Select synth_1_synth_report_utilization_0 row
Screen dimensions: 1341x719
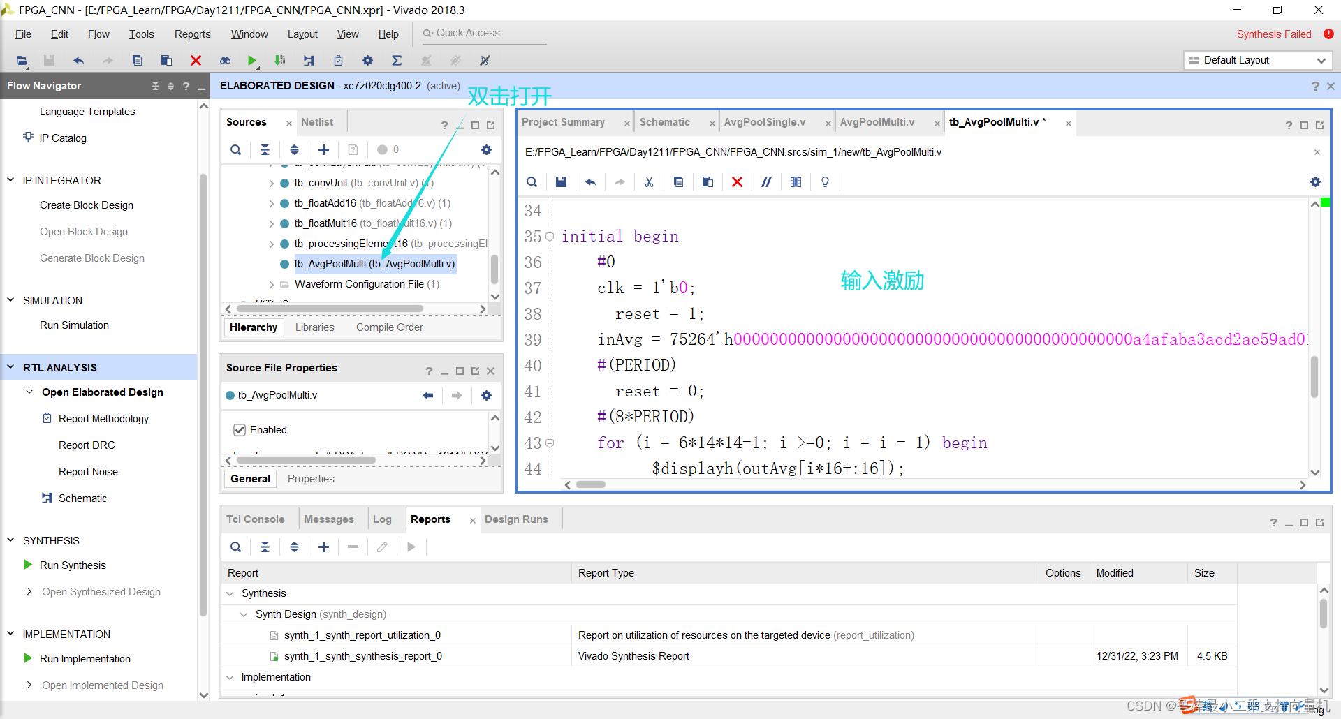coord(728,635)
